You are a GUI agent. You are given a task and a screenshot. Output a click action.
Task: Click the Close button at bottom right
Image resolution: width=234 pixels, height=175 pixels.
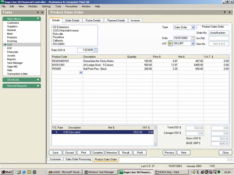[225, 153]
